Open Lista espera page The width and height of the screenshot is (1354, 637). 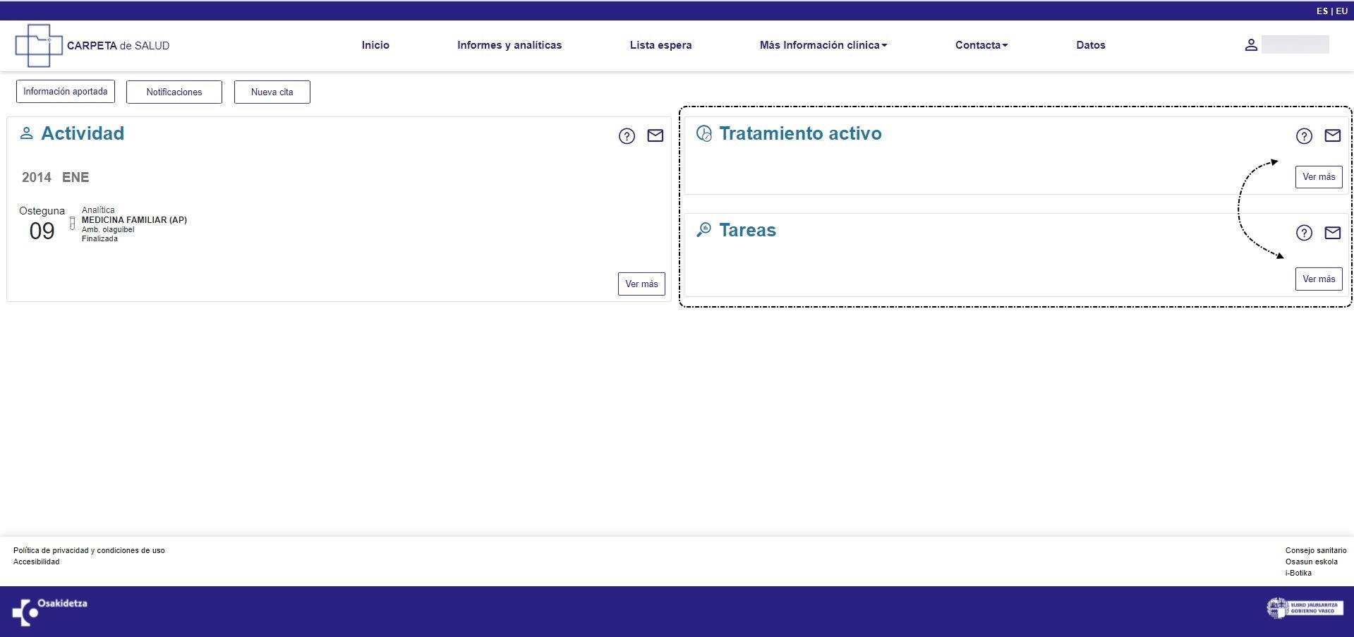click(660, 45)
